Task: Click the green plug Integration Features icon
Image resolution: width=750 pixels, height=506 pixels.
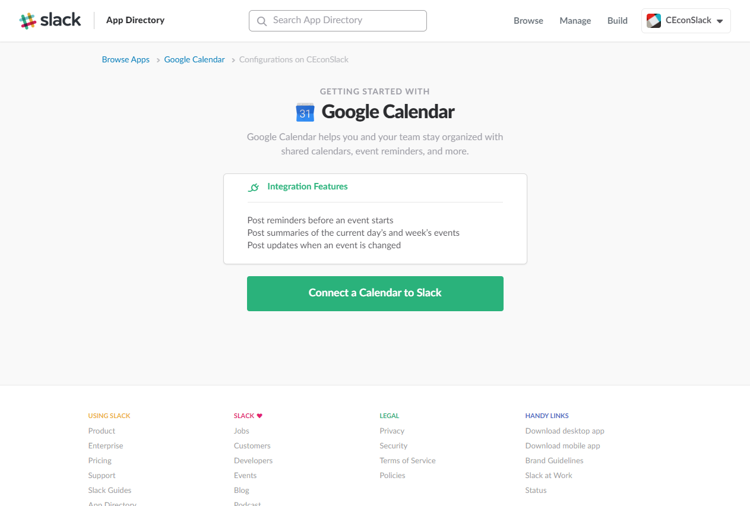Action: click(254, 187)
